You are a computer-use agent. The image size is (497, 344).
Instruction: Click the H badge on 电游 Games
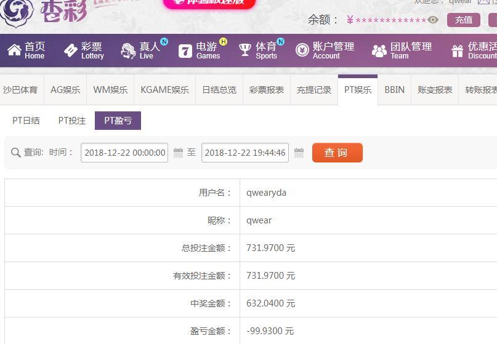pyautogui.click(x=223, y=41)
